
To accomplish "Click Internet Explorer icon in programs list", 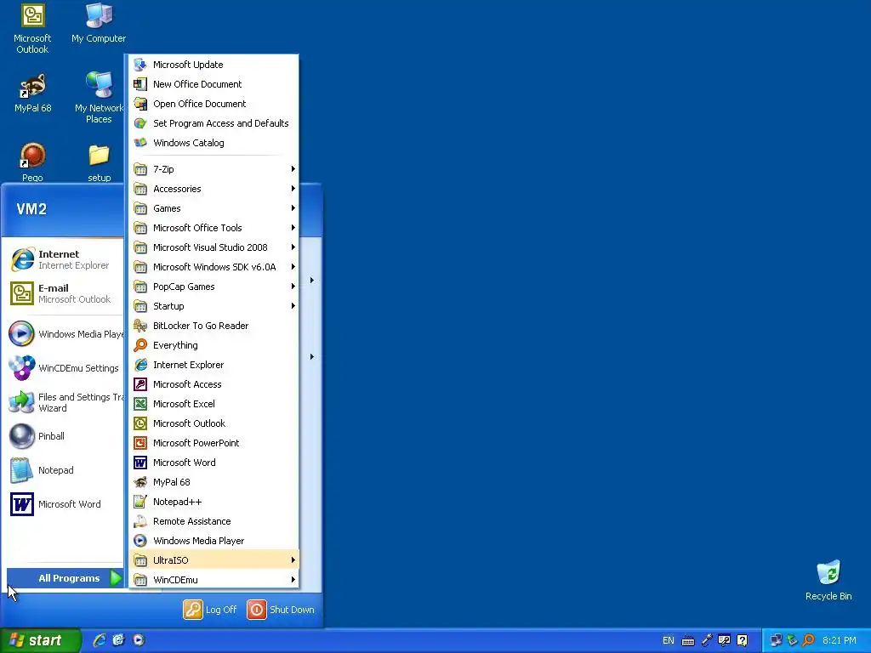I will click(140, 365).
